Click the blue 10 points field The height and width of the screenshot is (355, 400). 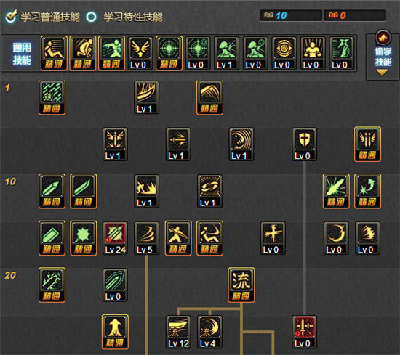(291, 15)
